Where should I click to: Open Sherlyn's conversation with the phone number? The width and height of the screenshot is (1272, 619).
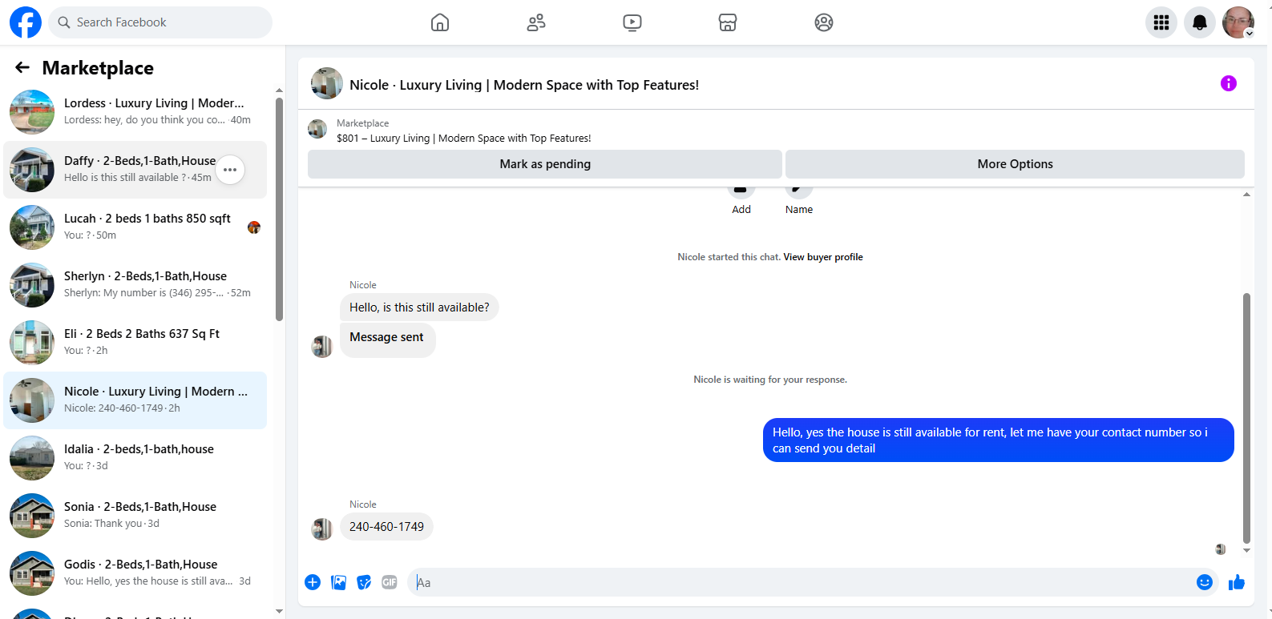[135, 285]
